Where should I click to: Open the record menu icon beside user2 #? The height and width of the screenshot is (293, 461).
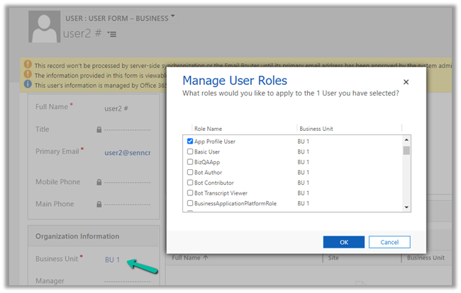(x=112, y=34)
